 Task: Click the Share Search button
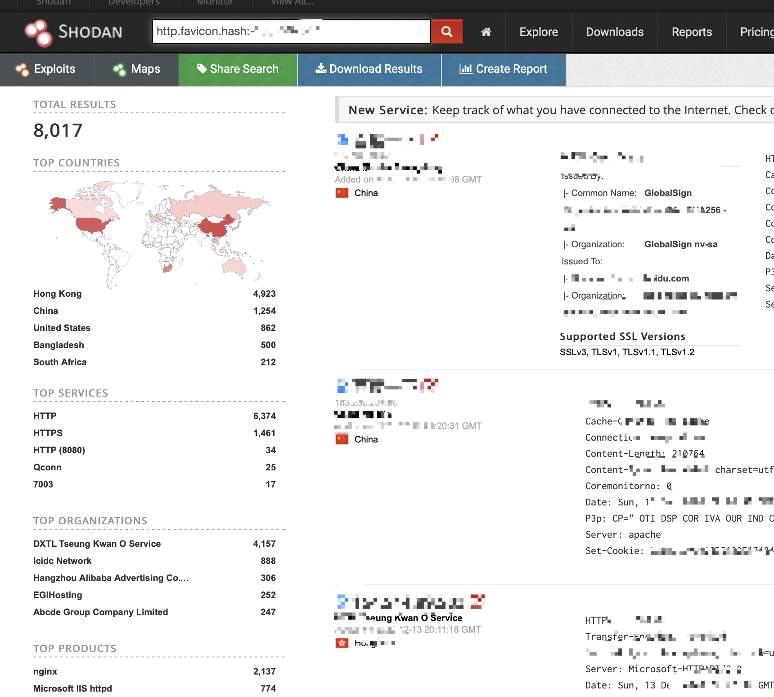pyautogui.click(x=238, y=70)
